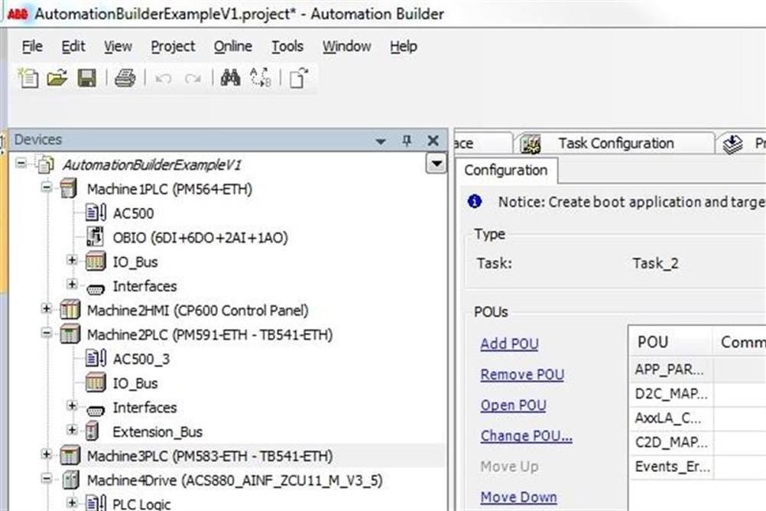Open the Project menu
Image resolution: width=766 pixels, height=511 pixels.
(x=173, y=47)
